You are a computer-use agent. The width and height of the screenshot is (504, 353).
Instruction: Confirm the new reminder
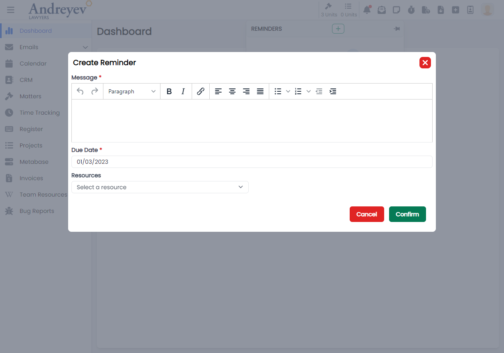(x=407, y=214)
